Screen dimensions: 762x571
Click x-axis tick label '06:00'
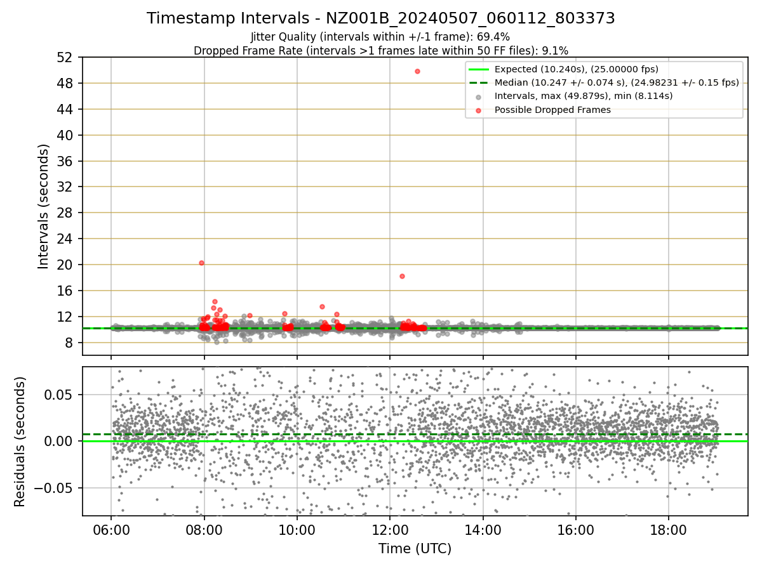111,530
